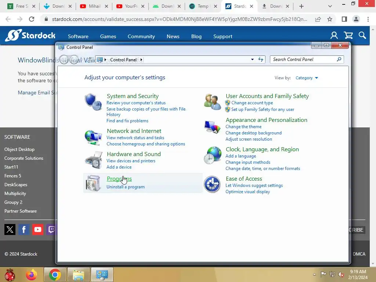Click the taskbar clock and date
376x282 pixels.
click(x=358, y=275)
